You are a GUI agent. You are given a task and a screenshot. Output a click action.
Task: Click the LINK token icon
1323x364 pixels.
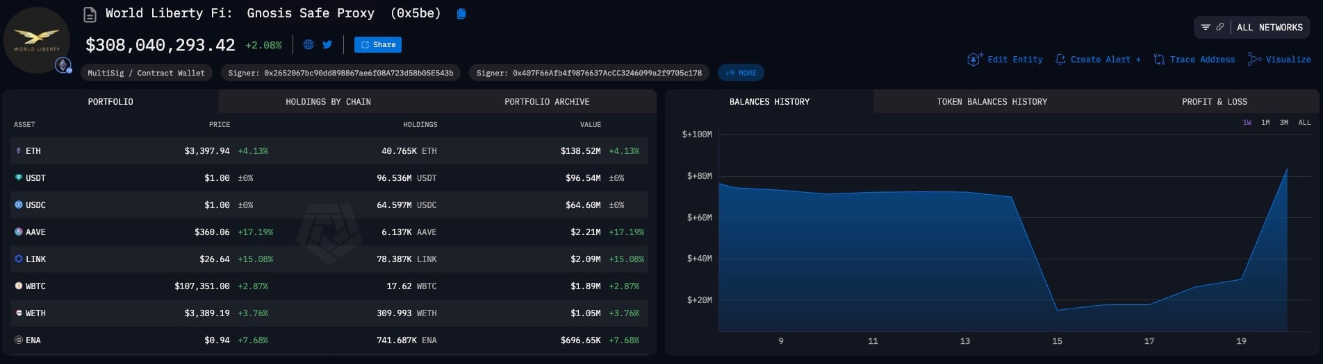pyautogui.click(x=19, y=259)
